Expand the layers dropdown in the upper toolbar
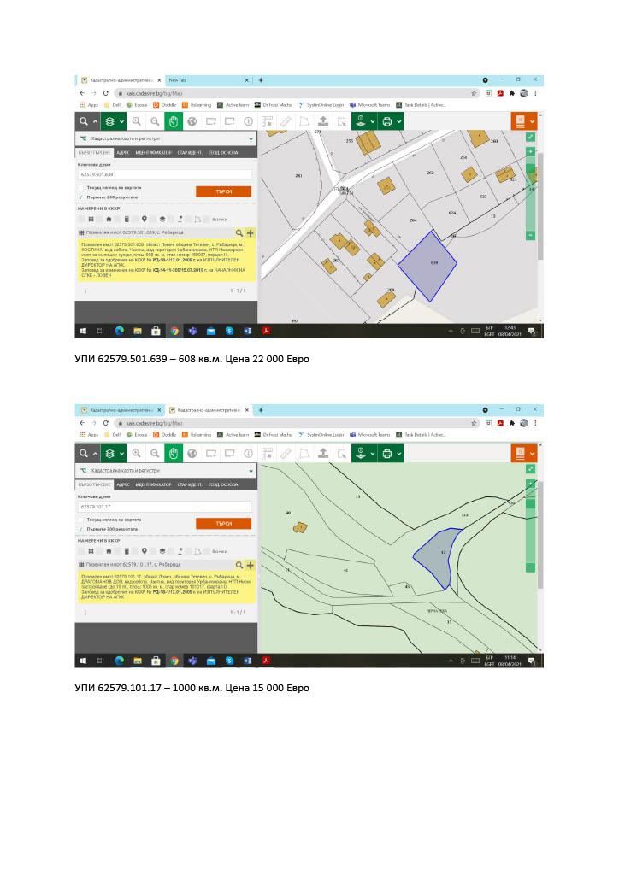Viewport: 619px width, 875px height. 121,121
